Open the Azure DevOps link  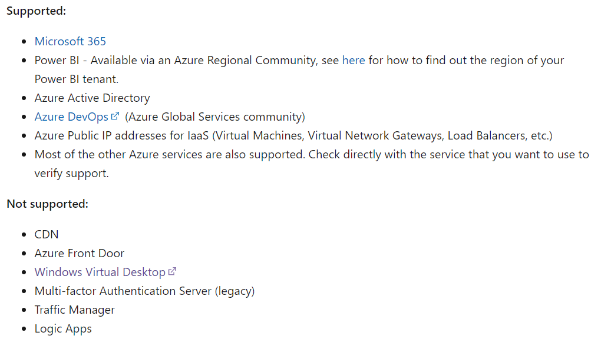click(71, 117)
